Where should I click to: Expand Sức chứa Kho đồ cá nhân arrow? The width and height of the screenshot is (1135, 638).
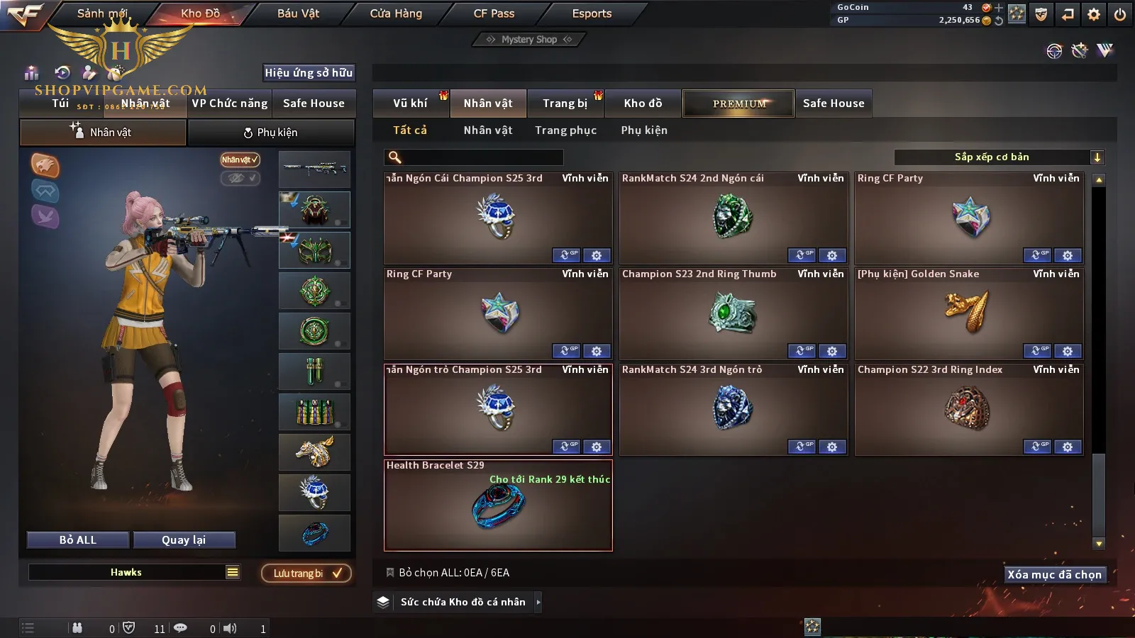pyautogui.click(x=538, y=603)
